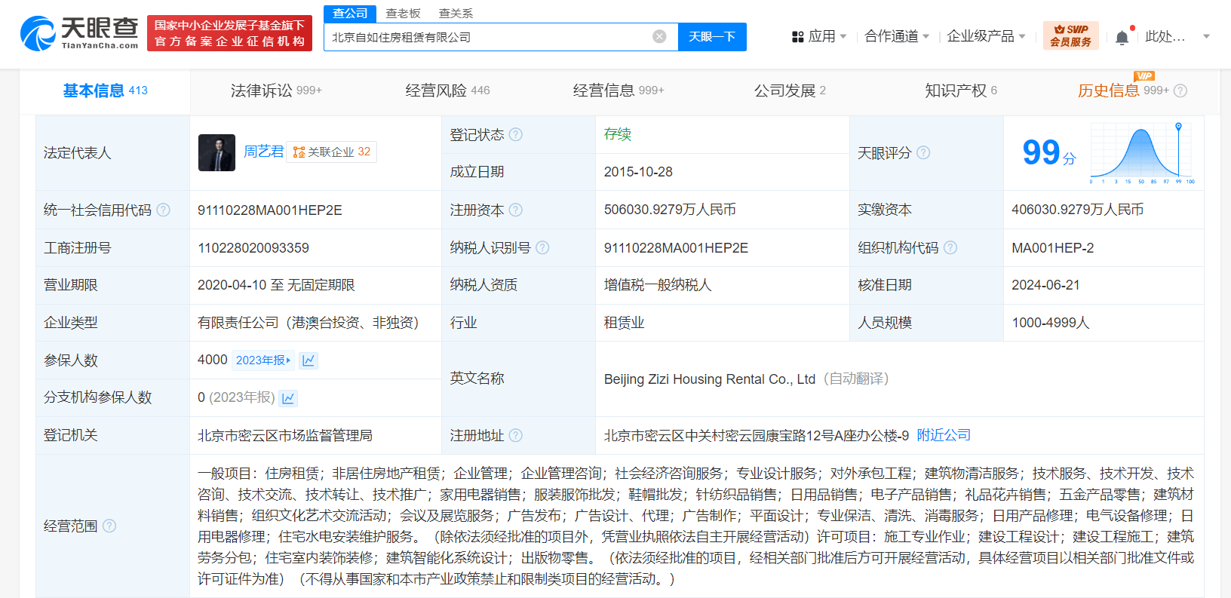Viewport: 1231px width, 598px height.
Task: Click the business term 2020-04-10 至 无固定期限
Action: pyautogui.click(x=276, y=285)
